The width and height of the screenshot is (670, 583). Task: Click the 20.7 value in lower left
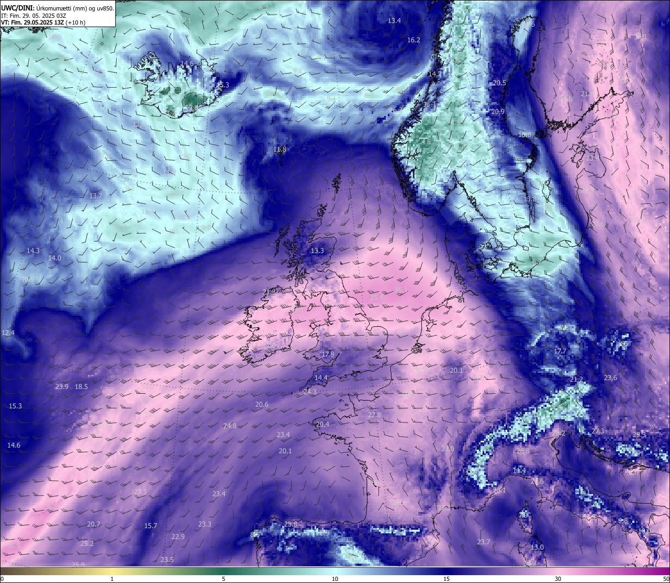click(x=94, y=524)
